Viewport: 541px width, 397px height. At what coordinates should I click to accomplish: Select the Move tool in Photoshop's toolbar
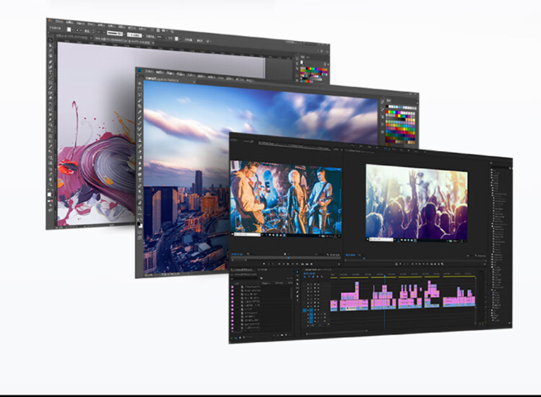click(139, 84)
